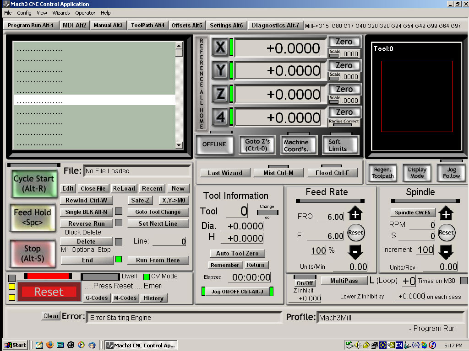Click the 4th axis reference button

click(220, 117)
